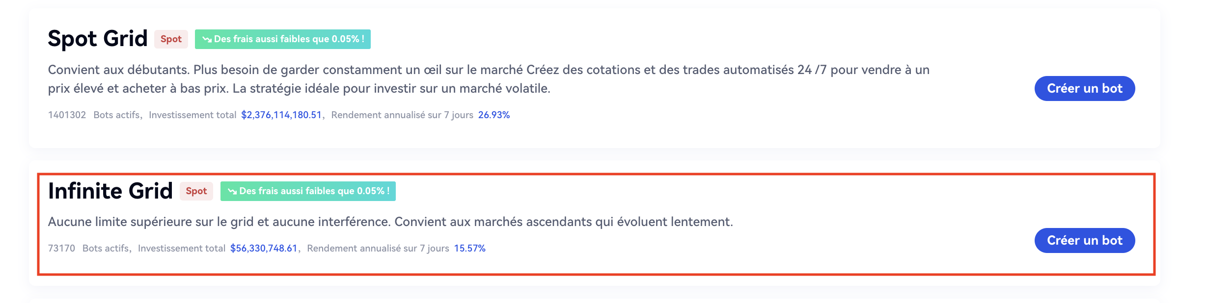Click Infinite Grid annualized return 15.57%
This screenshot has width=1207, height=303.
coord(469,248)
